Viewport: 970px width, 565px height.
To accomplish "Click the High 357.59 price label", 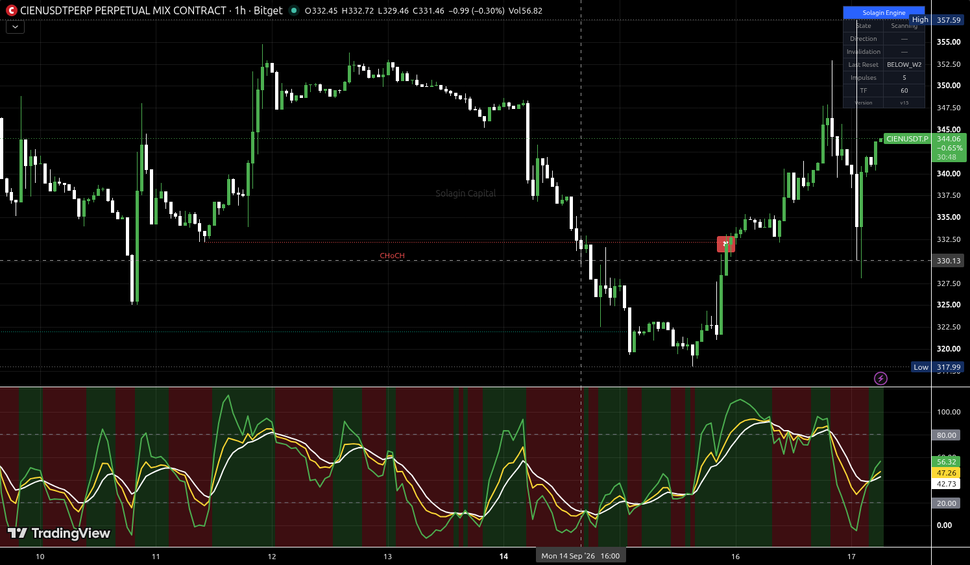I will click(938, 20).
